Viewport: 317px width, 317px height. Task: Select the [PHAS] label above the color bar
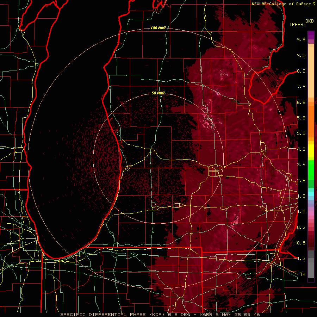(298, 24)
